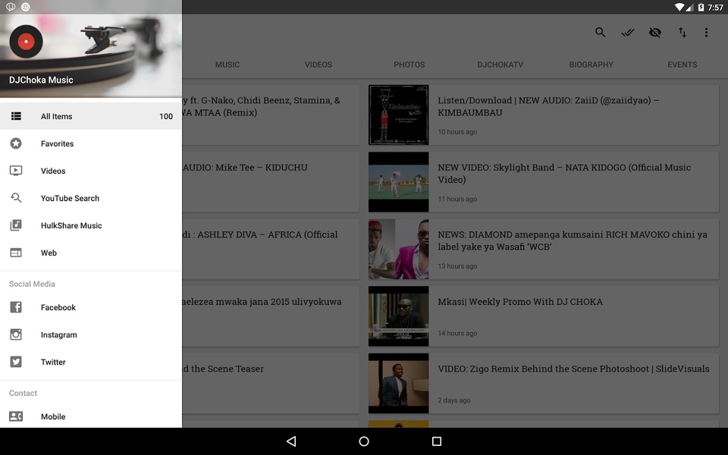Tap the Android back navigation button

[x=291, y=441]
